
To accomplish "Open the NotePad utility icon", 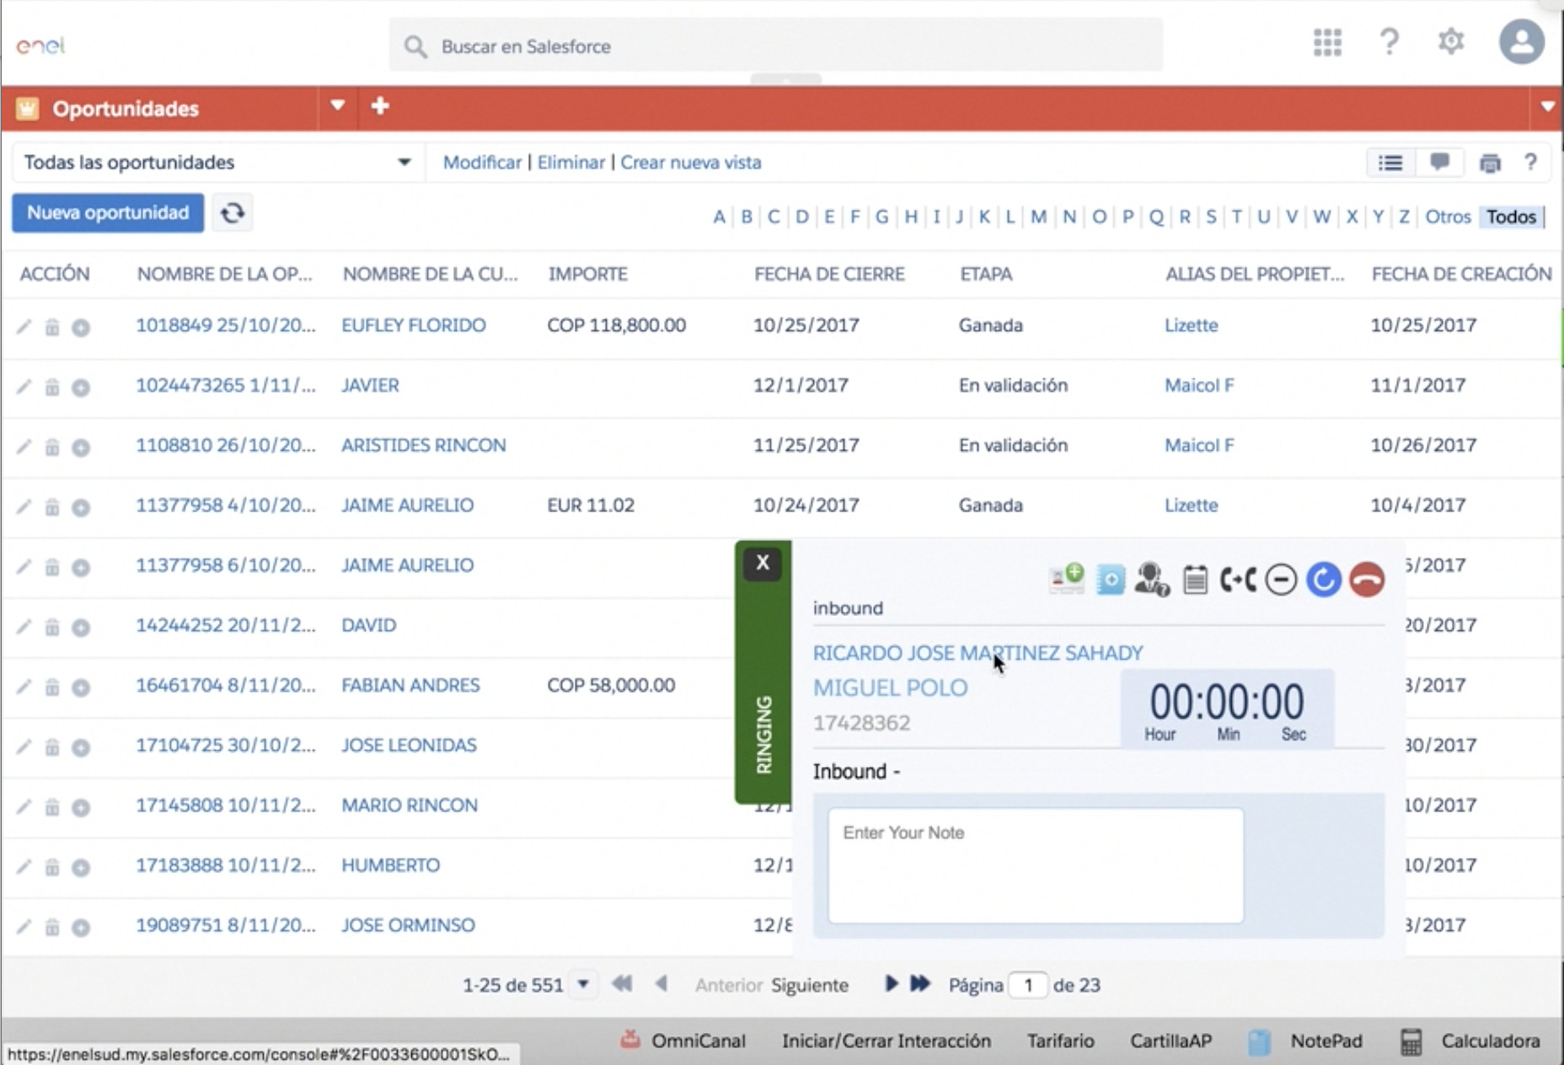I will [x=1259, y=1041].
